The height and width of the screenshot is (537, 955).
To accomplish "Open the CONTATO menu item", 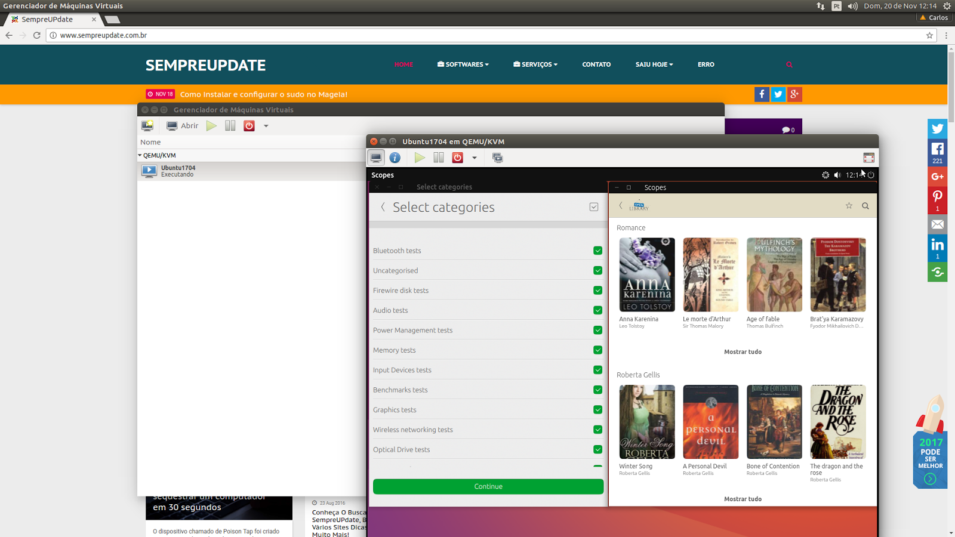I will [596, 64].
